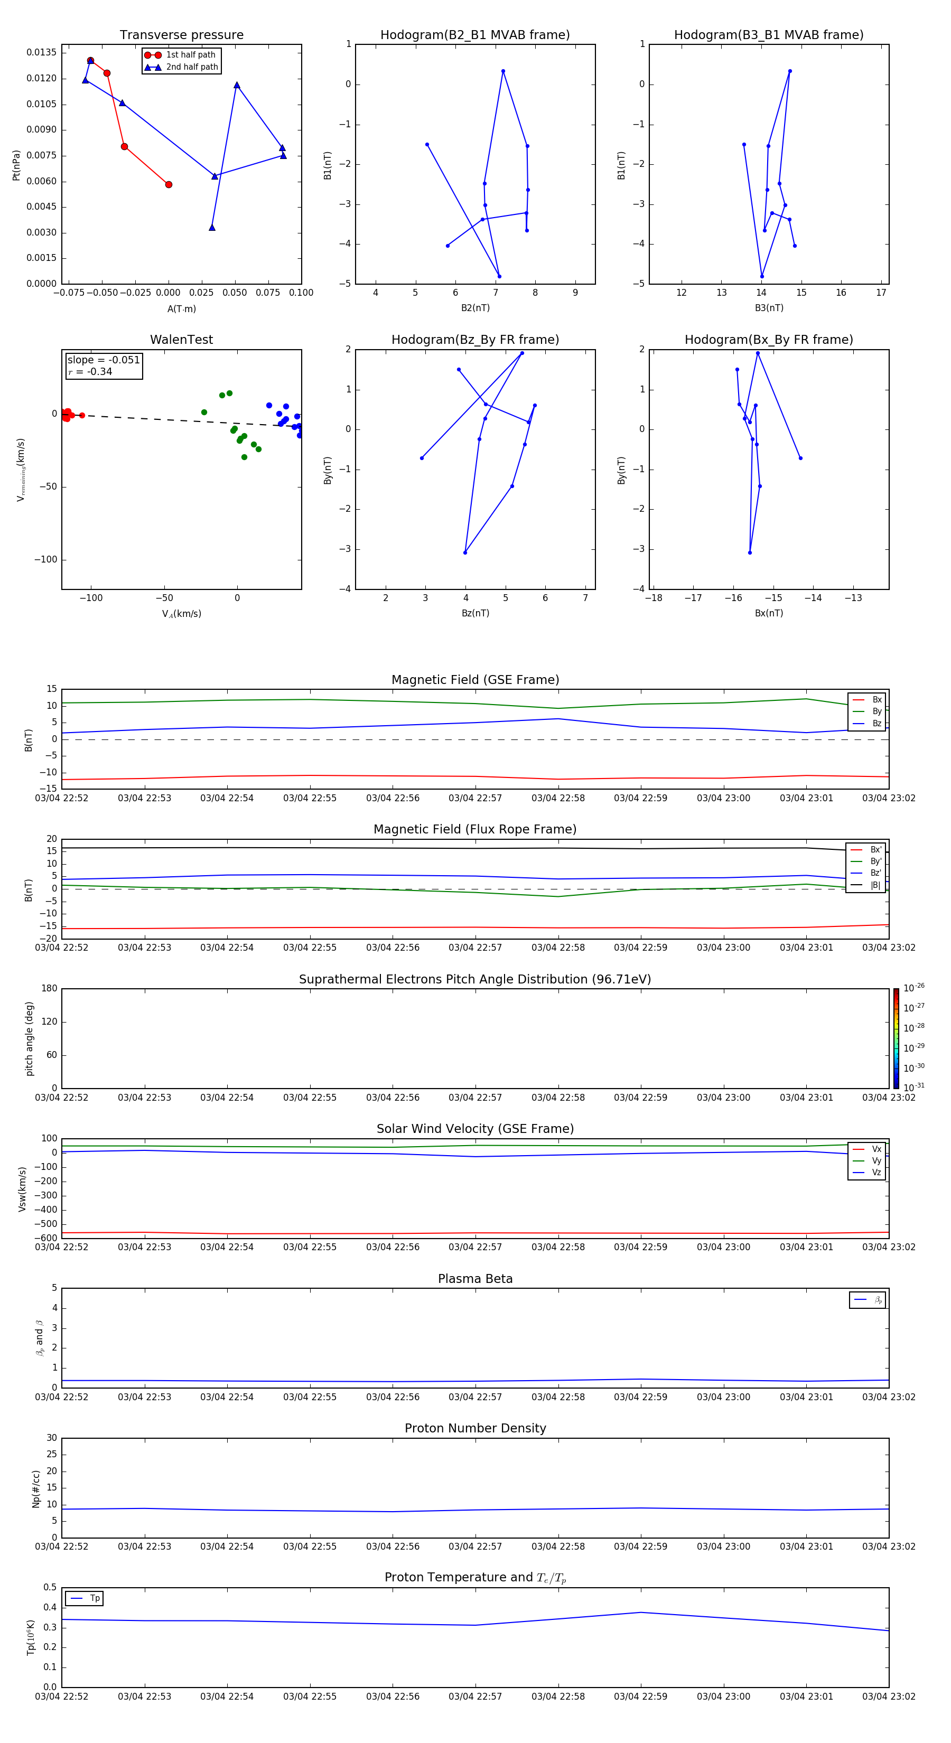Click the 'Proton Number Density' title

[475, 1428]
